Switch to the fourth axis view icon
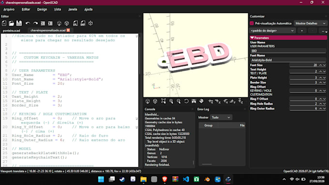This screenshot has width=329, height=185. 233,101
